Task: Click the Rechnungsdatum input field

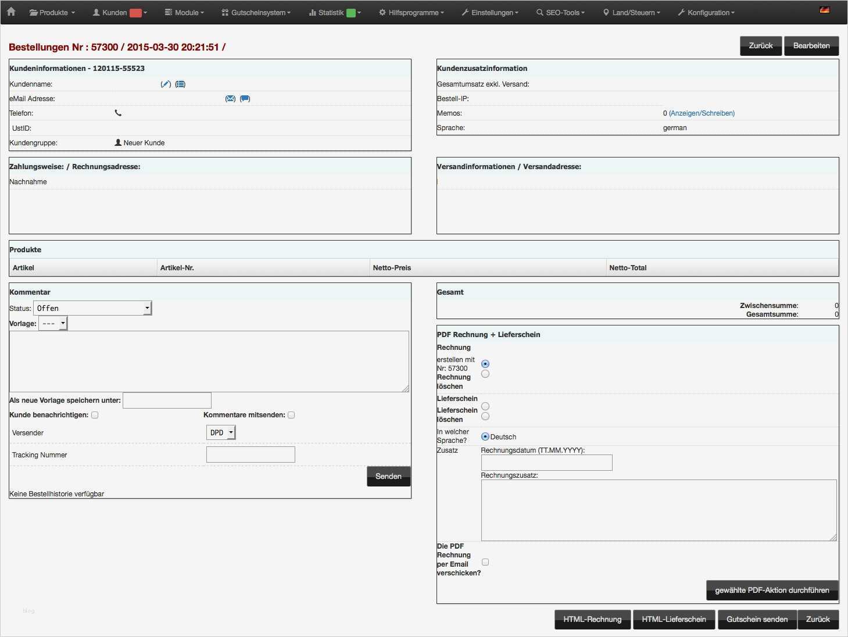Action: click(546, 463)
